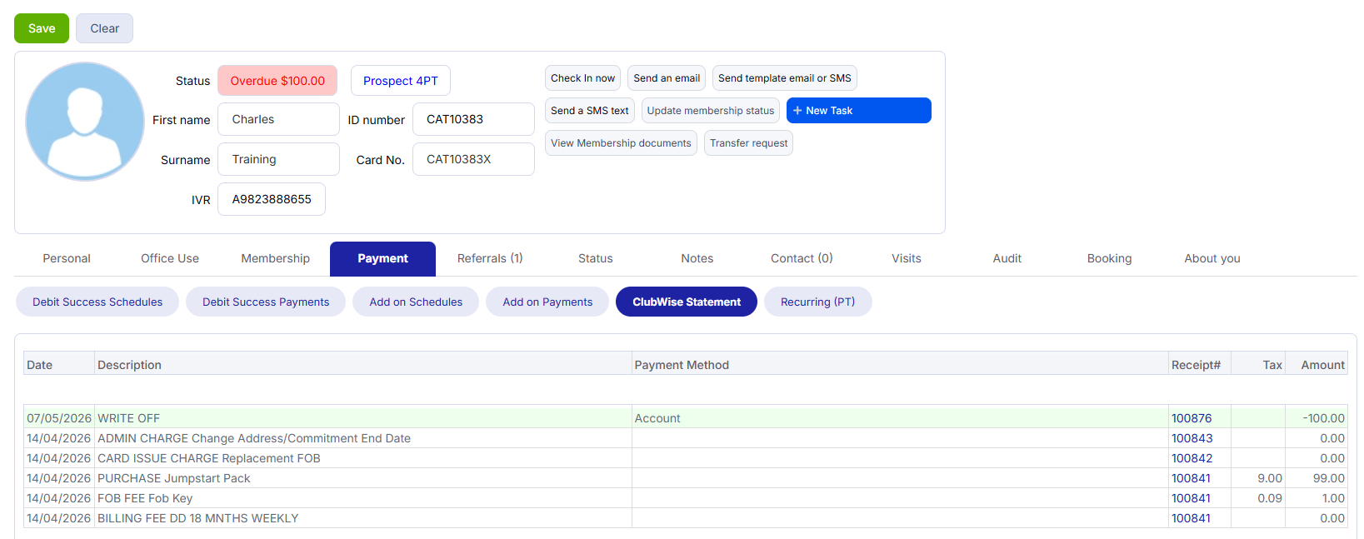Open the Membership tab
The width and height of the screenshot is (1364, 539).
click(x=276, y=258)
